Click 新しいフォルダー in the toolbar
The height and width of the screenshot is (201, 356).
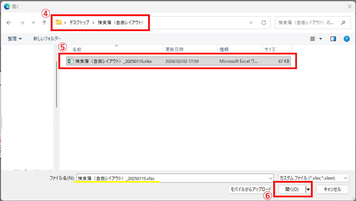pyautogui.click(x=47, y=39)
